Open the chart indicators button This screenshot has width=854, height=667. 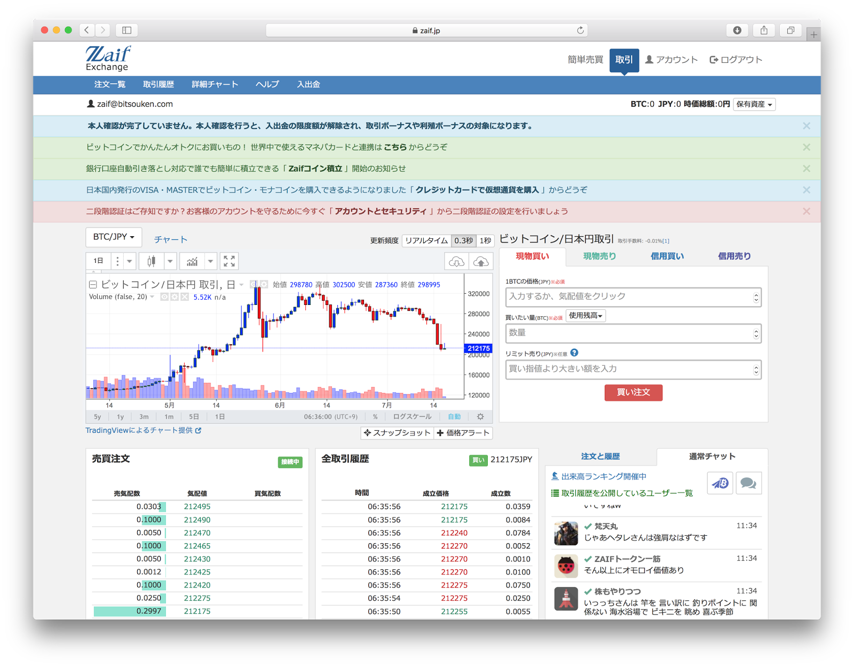pos(192,261)
